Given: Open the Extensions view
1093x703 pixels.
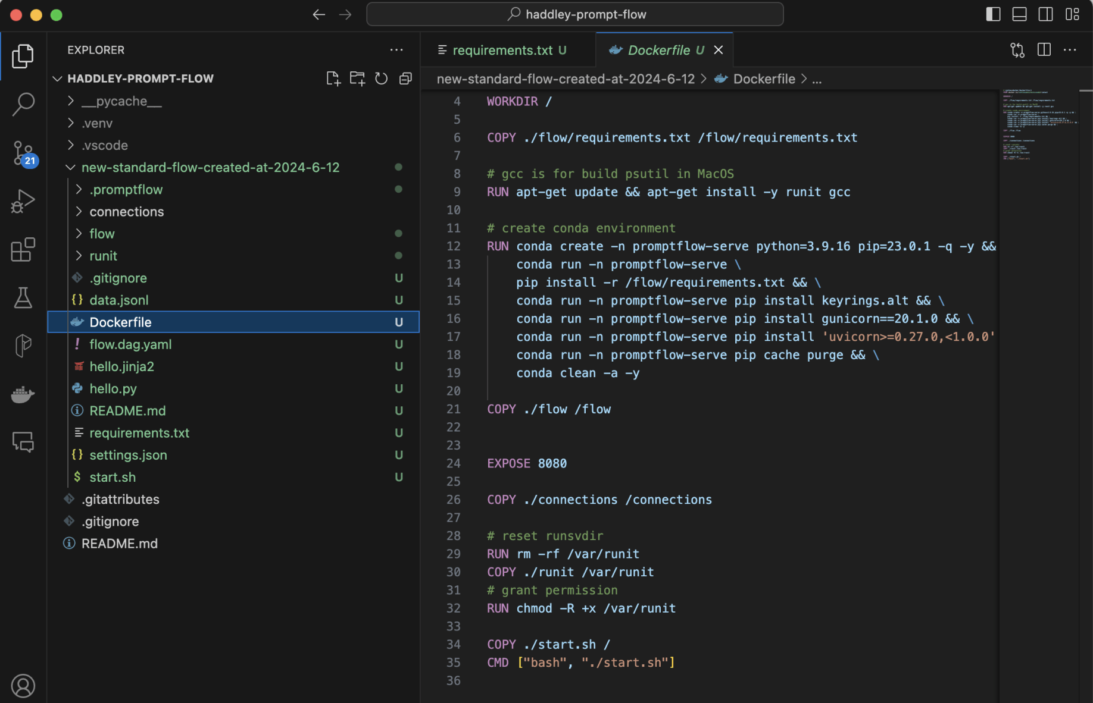Looking at the screenshot, I should 23,250.
